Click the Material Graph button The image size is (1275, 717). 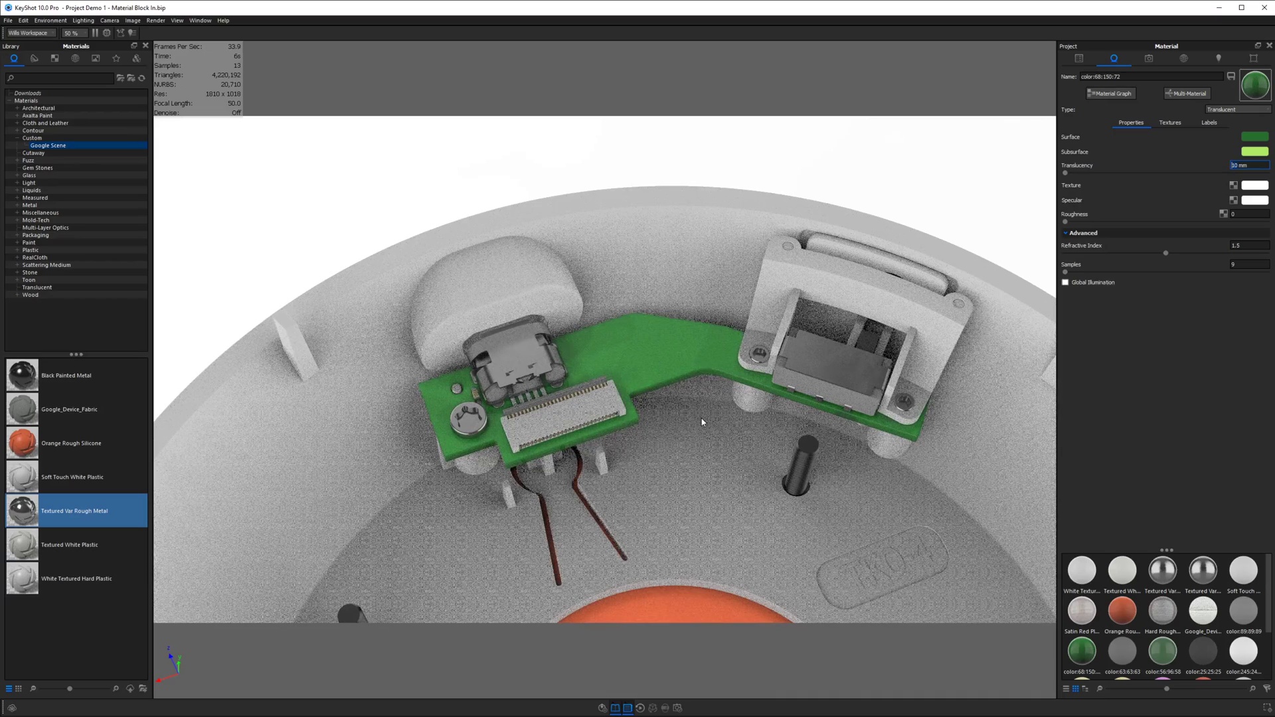pyautogui.click(x=1110, y=94)
